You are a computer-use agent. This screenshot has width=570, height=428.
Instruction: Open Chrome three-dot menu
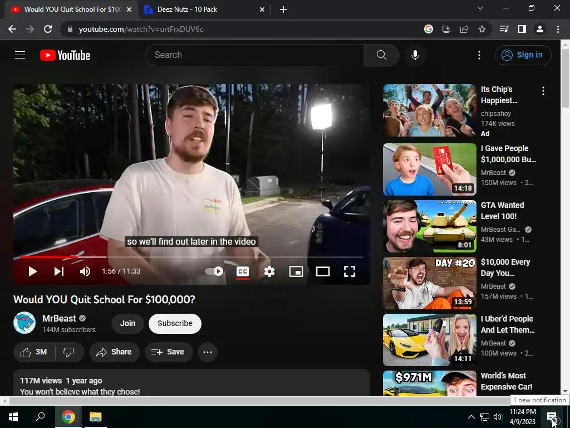558,29
